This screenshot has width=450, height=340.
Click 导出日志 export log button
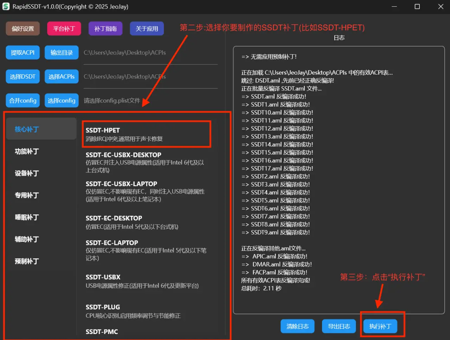(x=339, y=326)
